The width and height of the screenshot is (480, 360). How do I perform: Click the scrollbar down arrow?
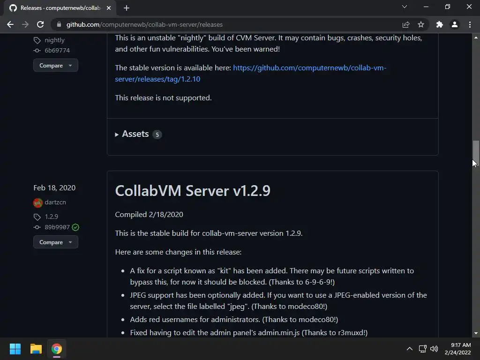476,333
